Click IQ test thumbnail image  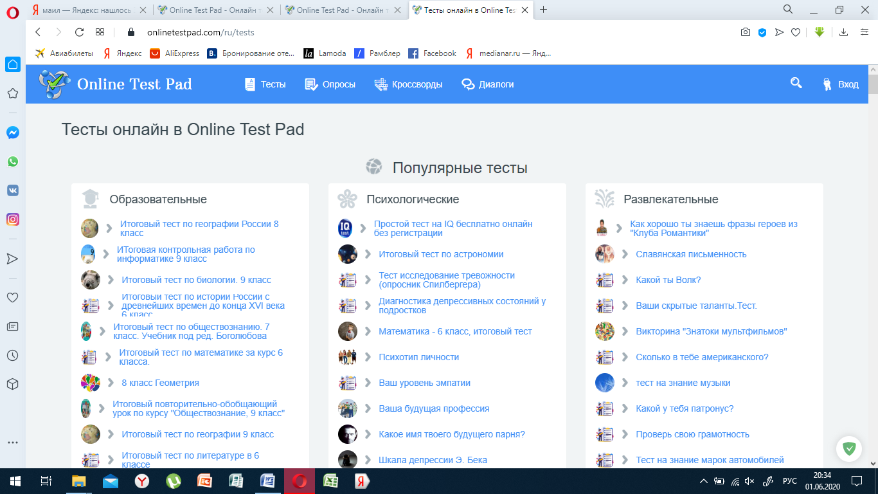coord(346,228)
